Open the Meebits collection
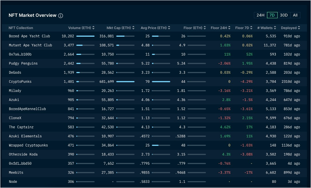Image resolution: width=311 pixels, height=188 pixels. (16, 173)
